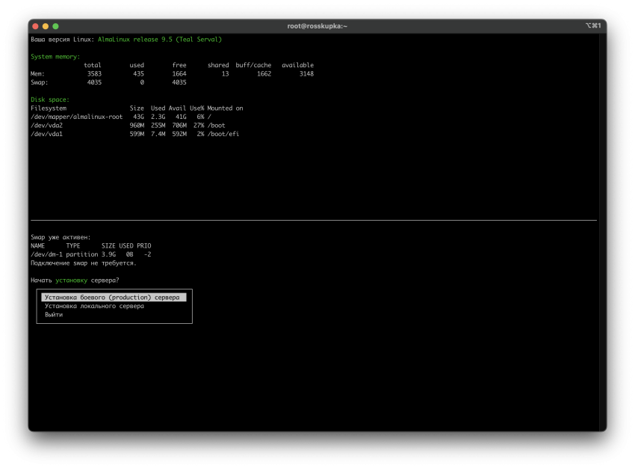
Task: Click '/dev/vda2' filesystem entry
Action: 46,126
